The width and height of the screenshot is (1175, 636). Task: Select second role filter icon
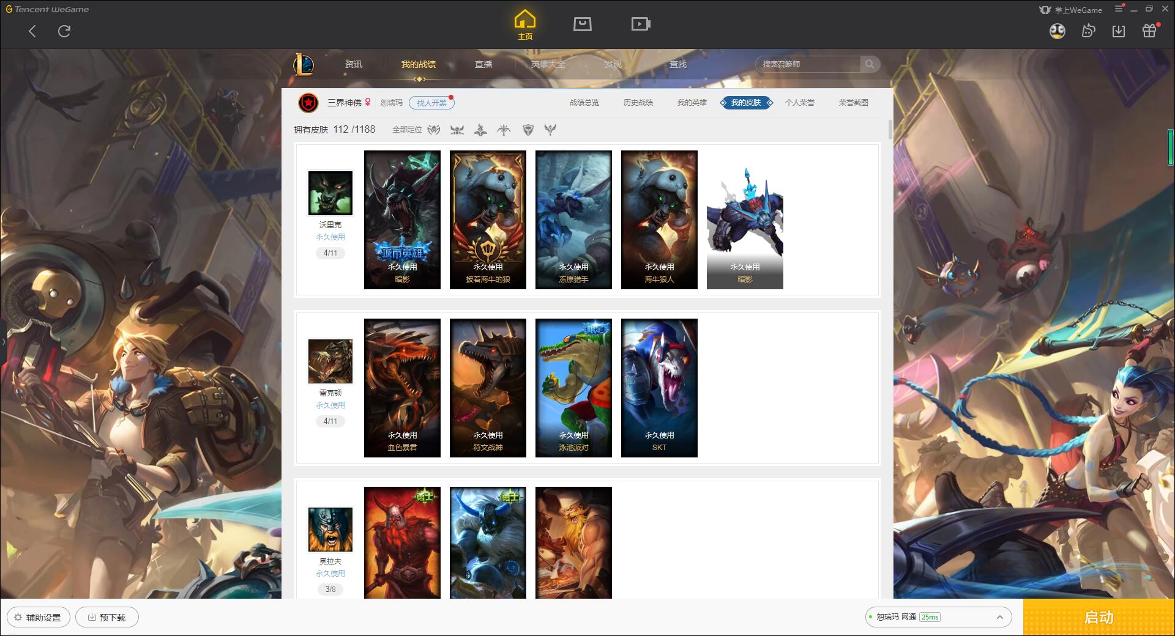tap(457, 130)
